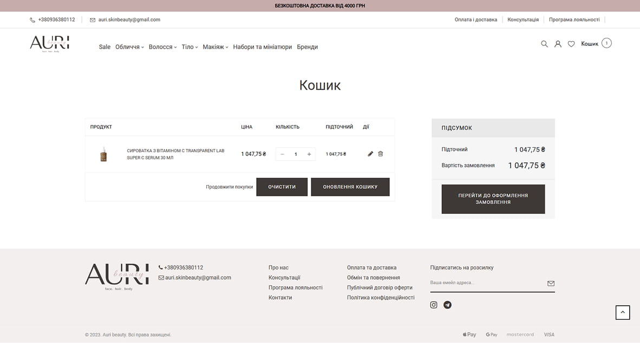
Task: Delete serum with the trash icon
Action: coord(380,154)
